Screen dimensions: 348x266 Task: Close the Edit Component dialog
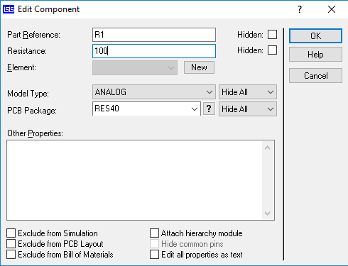(x=332, y=9)
